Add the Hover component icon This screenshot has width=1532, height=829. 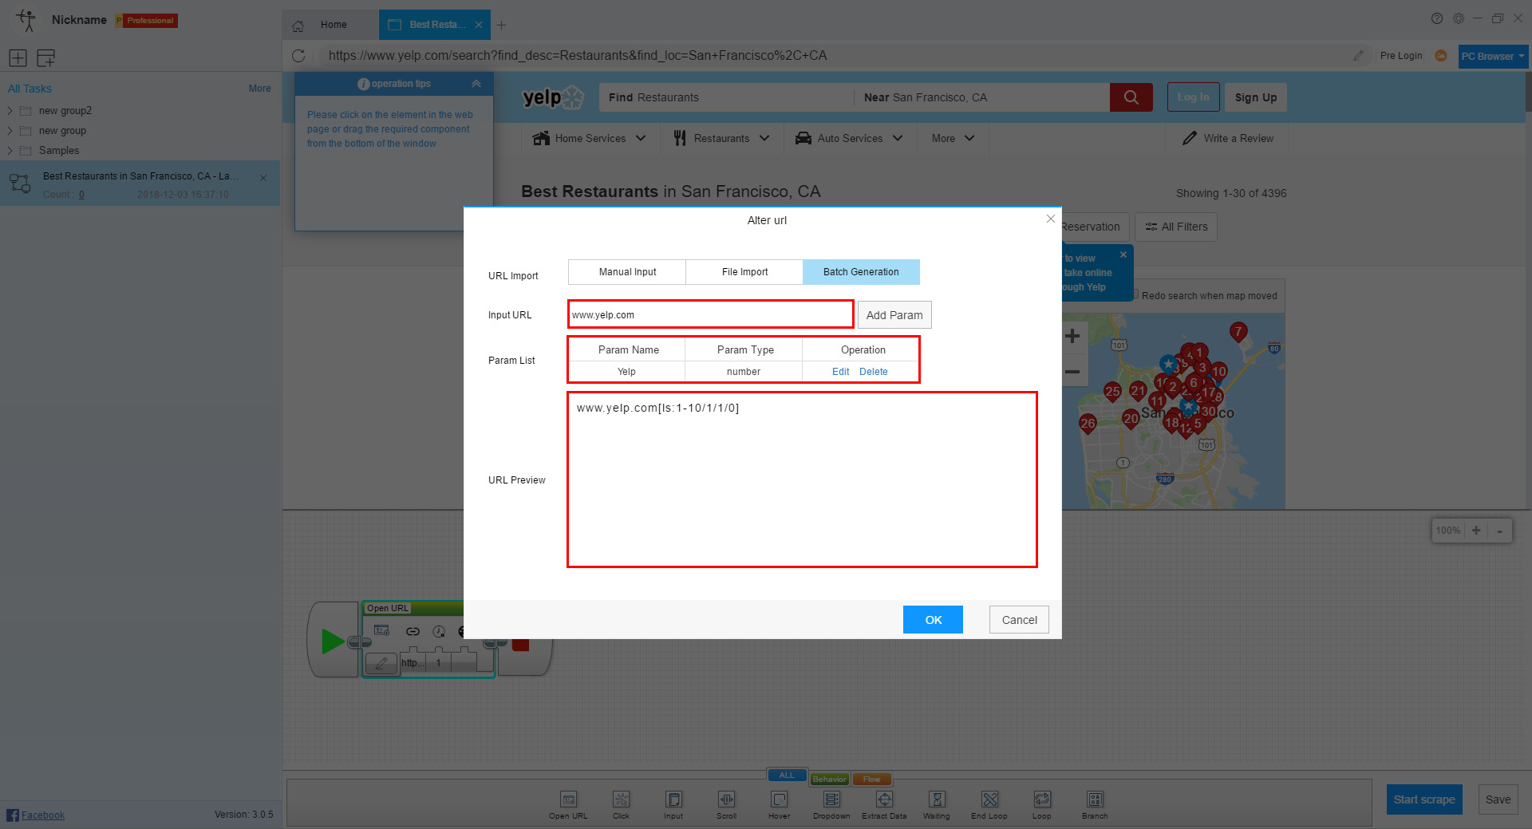coord(779,799)
